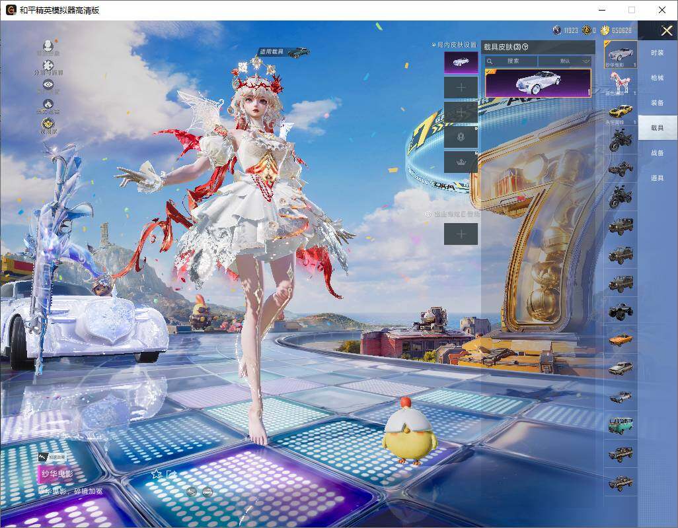Click the 适用载具 applicable vehicle tag
The width and height of the screenshot is (678, 528).
tap(284, 51)
